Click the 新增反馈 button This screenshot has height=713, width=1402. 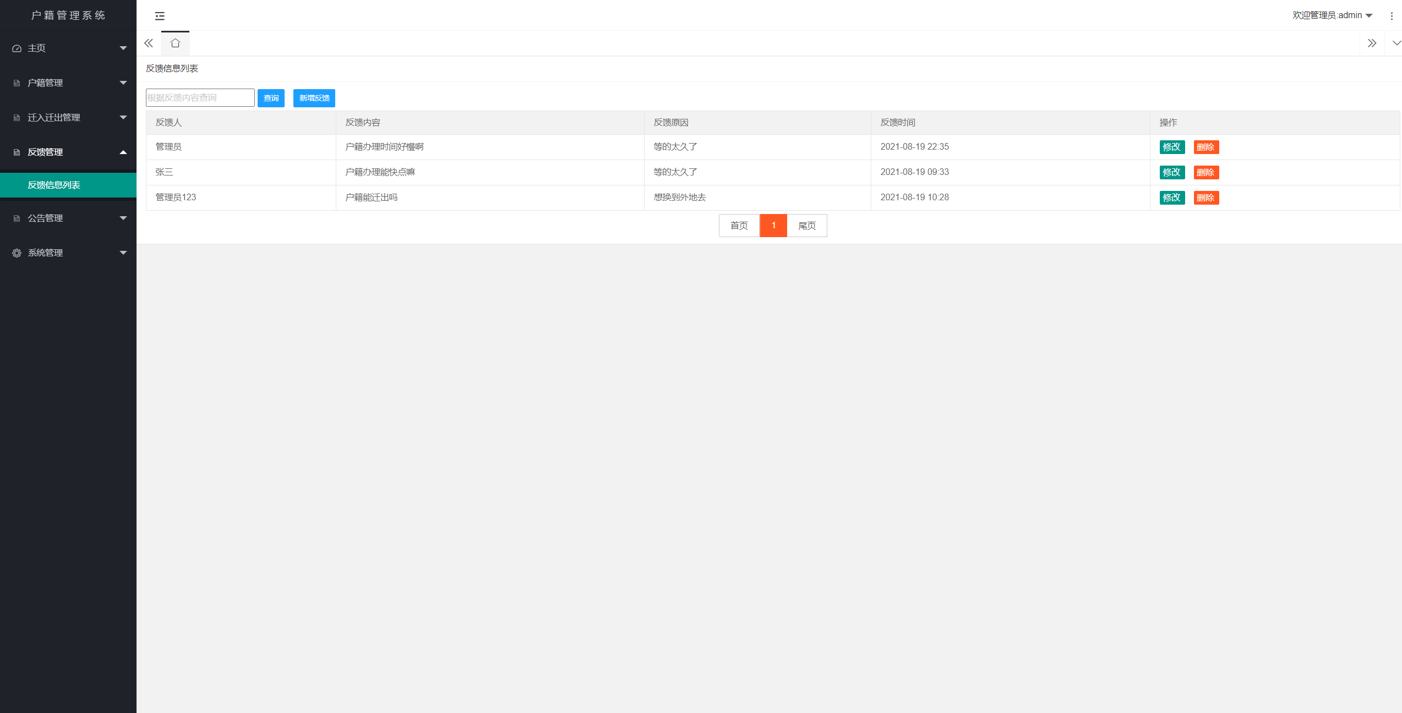coord(314,98)
